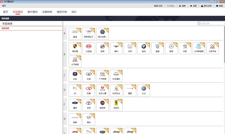
Task: Choose the Fiat (菲亚特) brand
Action: coord(102,105)
